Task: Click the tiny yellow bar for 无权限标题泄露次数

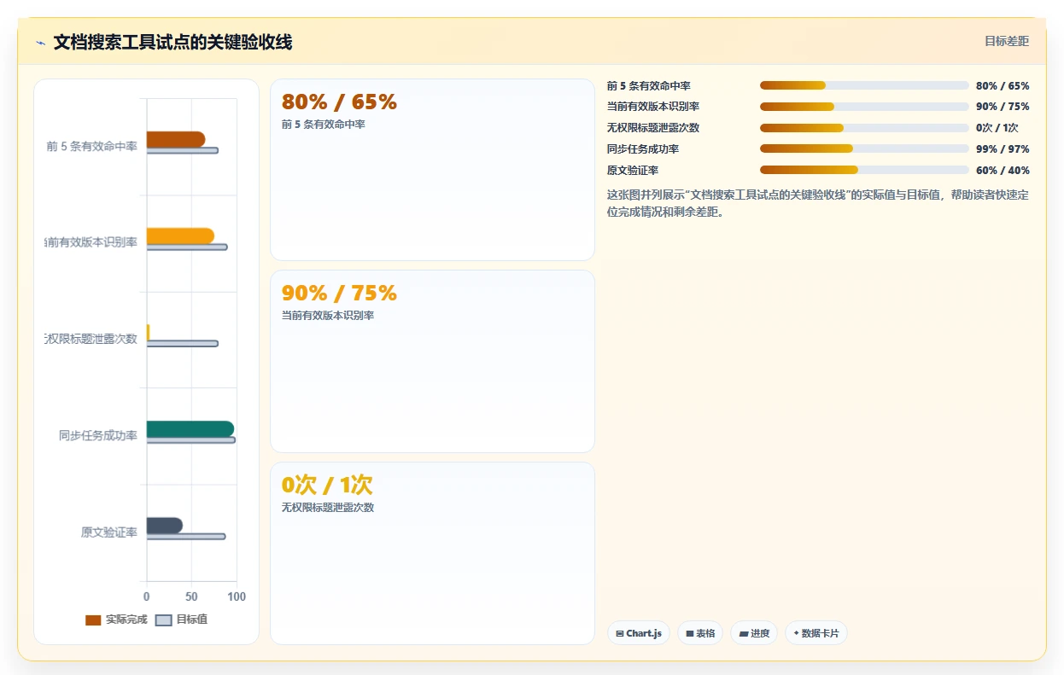Action: pos(149,333)
